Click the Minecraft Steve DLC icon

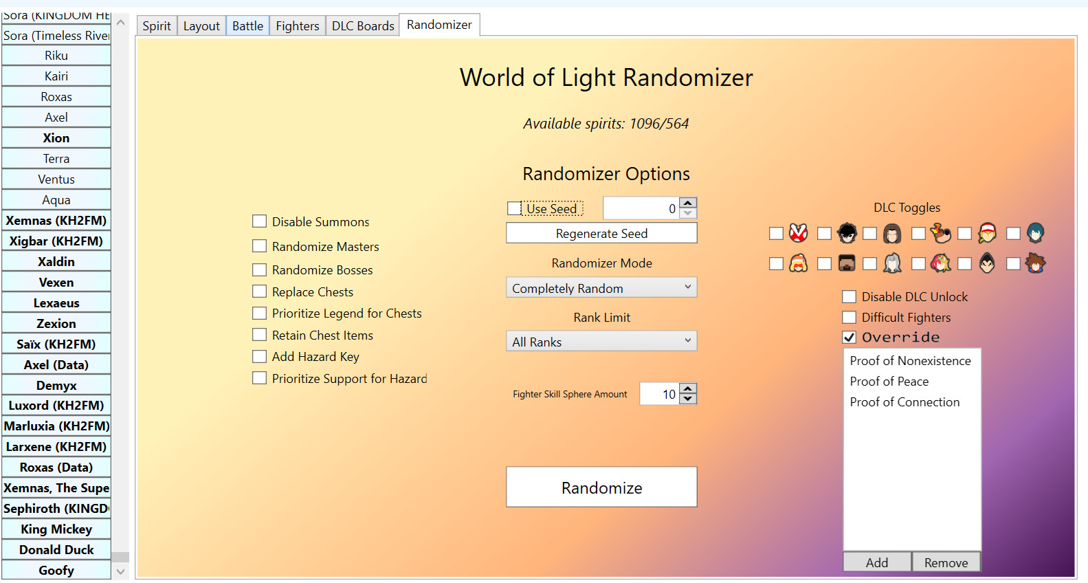[x=847, y=263]
